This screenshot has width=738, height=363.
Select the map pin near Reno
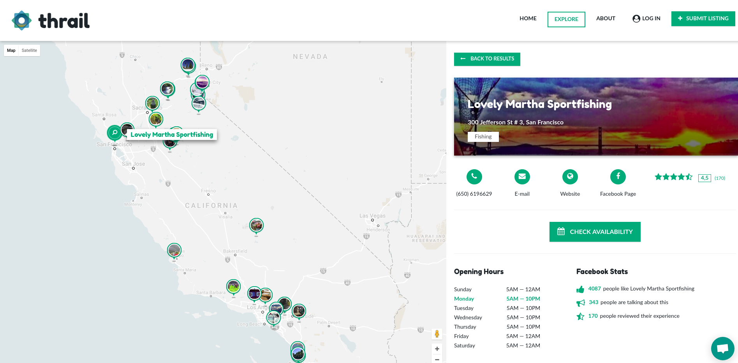(188, 66)
